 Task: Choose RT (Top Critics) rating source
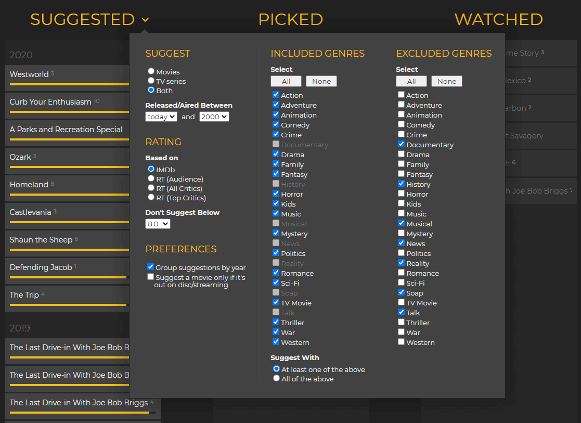(x=151, y=197)
